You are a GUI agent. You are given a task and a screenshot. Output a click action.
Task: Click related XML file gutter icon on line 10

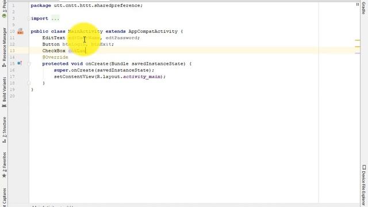(x=21, y=31)
